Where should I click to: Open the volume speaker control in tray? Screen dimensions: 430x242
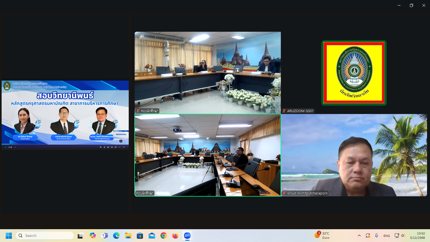click(403, 236)
